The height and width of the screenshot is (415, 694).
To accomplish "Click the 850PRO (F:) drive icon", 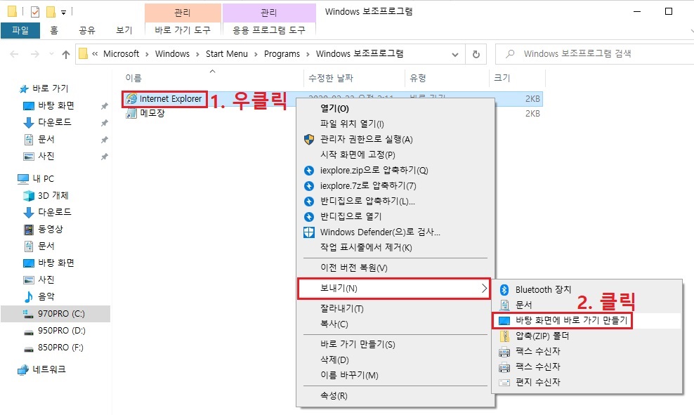I will pos(28,348).
